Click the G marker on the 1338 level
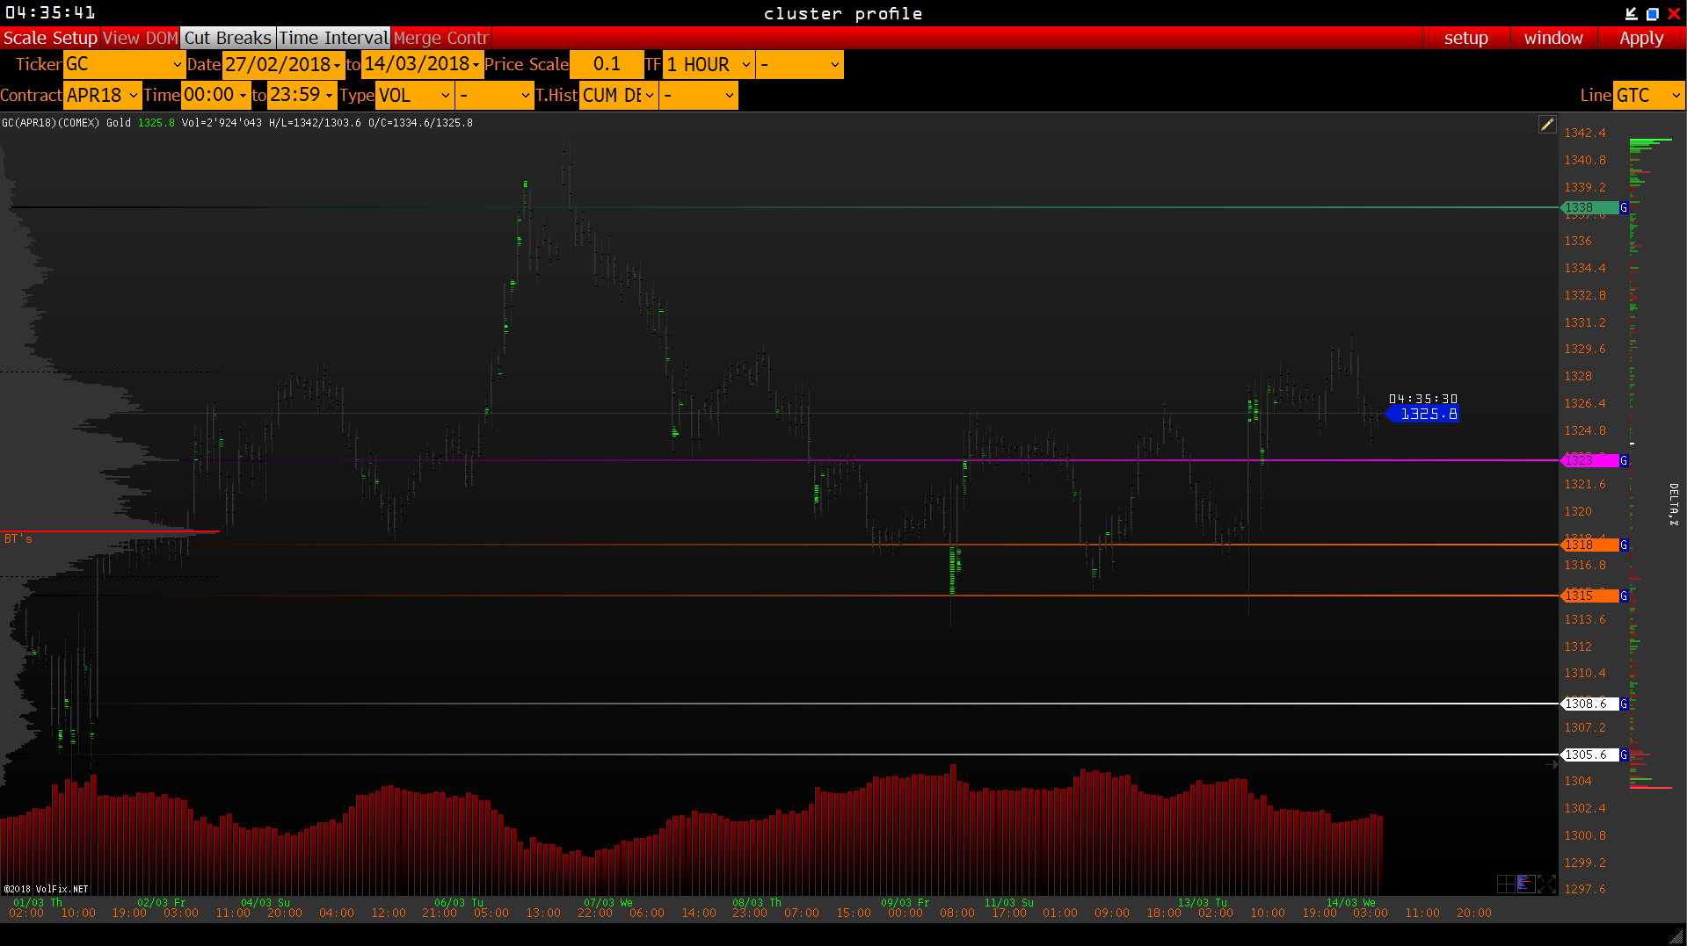The height and width of the screenshot is (946, 1687). tap(1624, 208)
